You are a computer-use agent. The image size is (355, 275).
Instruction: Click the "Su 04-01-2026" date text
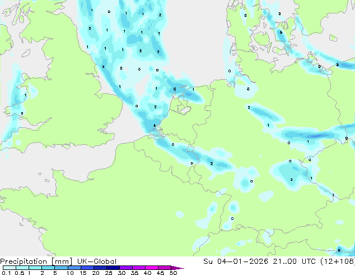(236, 262)
